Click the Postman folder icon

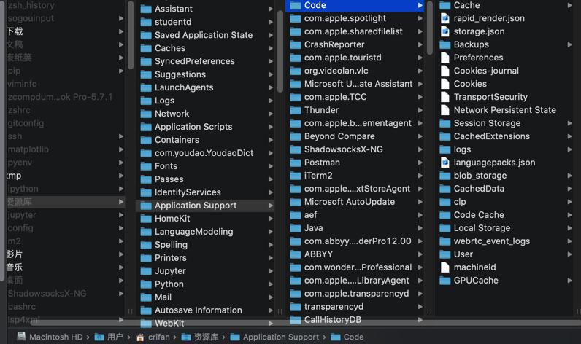point(296,163)
